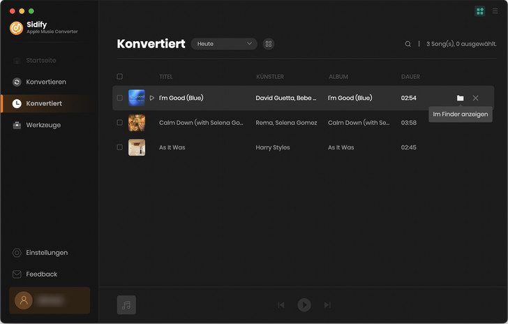
Task: Sort by the DAUER column header
Action: pos(410,77)
